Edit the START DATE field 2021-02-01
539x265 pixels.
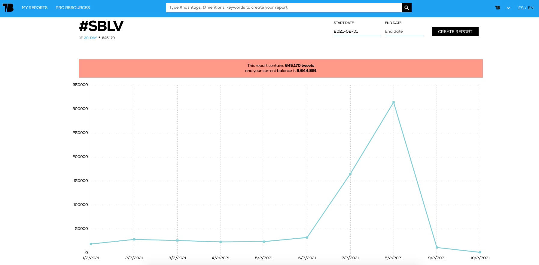(x=357, y=31)
